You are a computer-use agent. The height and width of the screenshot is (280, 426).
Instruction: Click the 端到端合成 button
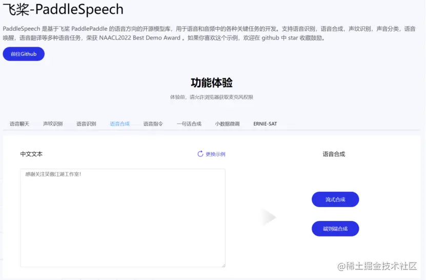(335, 229)
